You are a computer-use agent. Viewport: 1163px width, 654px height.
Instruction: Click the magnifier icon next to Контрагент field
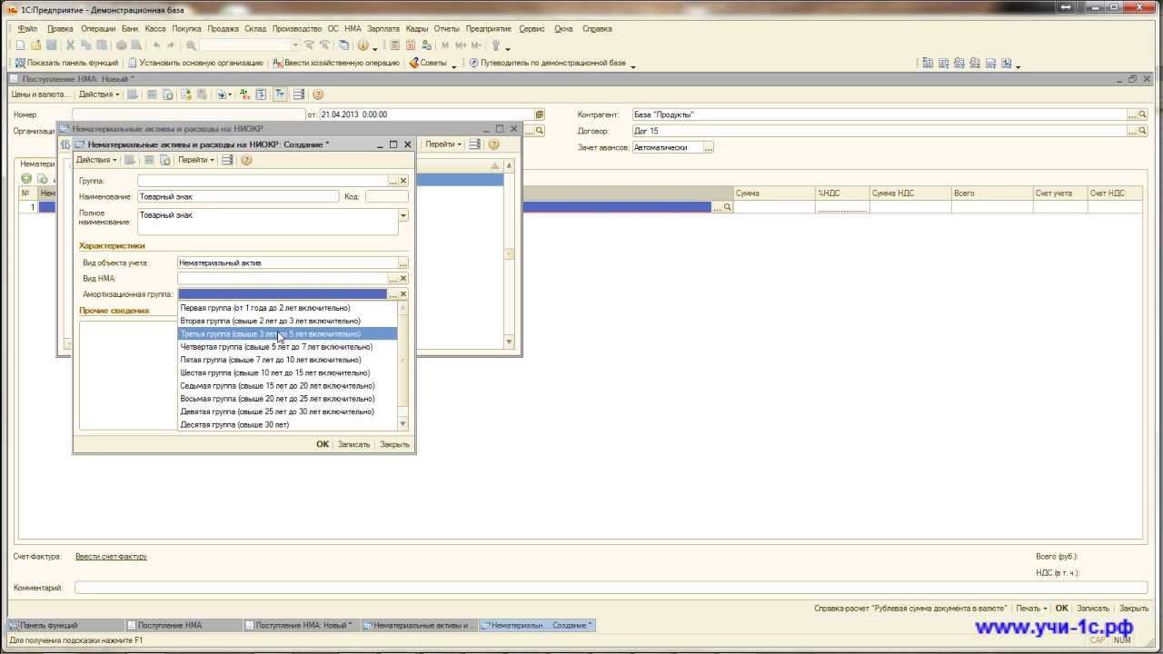[1142, 115]
